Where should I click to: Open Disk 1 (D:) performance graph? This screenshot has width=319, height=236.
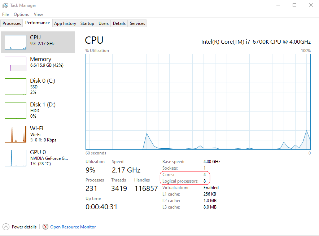pos(16,110)
